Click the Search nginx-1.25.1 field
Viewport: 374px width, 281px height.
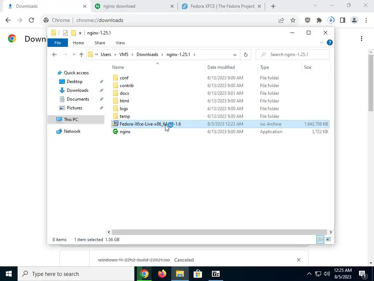pos(293,55)
